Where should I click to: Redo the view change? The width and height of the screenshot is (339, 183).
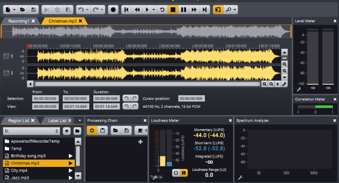point(134,106)
